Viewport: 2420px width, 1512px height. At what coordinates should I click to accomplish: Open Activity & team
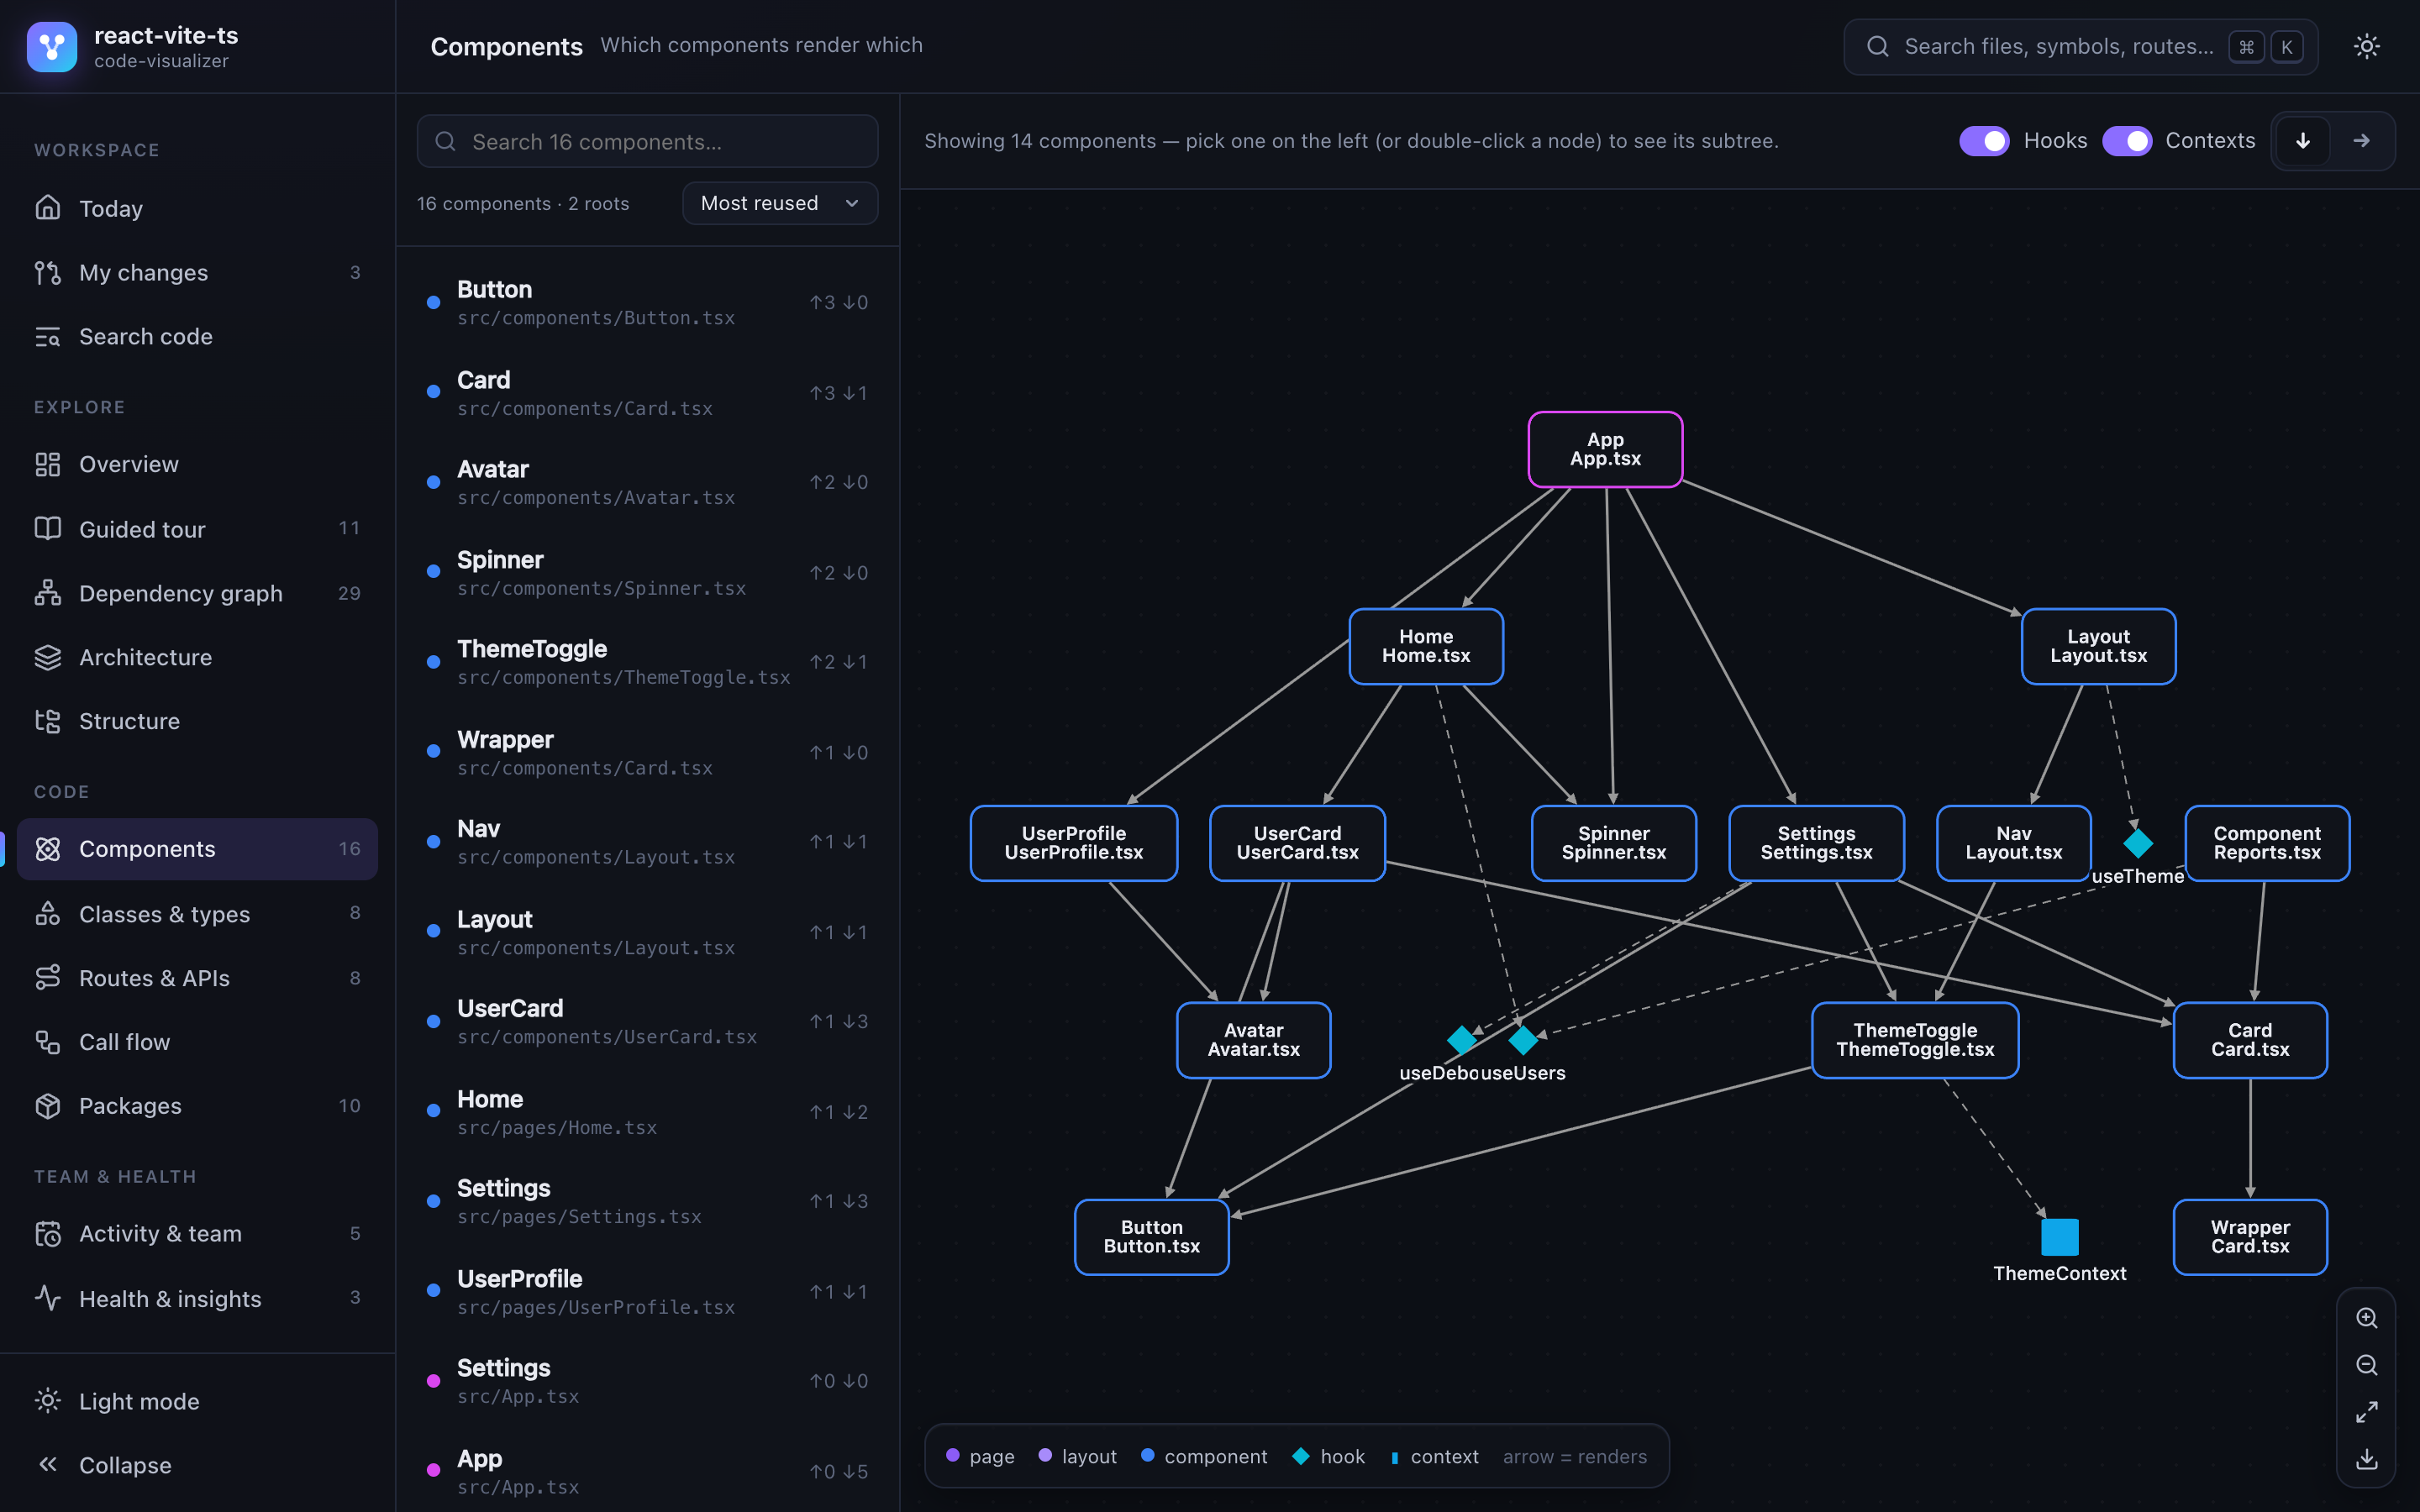pos(198,1233)
